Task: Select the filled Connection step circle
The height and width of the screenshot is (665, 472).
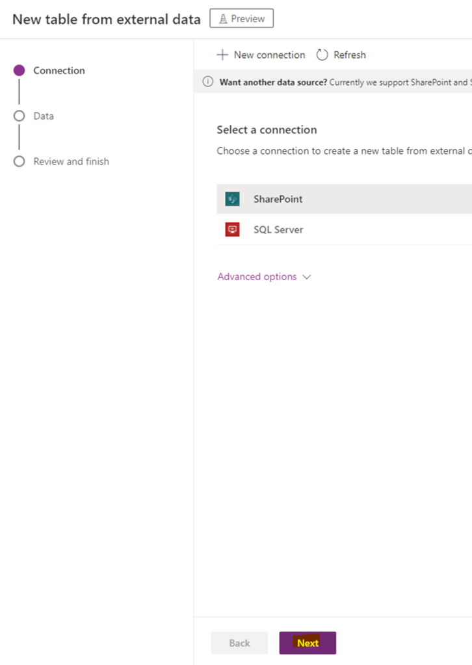Action: point(20,71)
